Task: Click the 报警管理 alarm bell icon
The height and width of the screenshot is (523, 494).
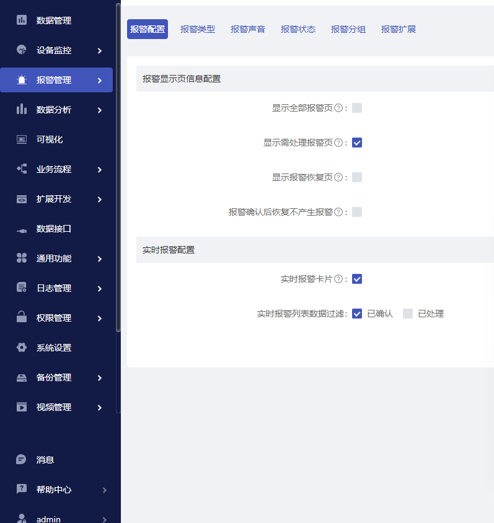Action: tap(22, 80)
